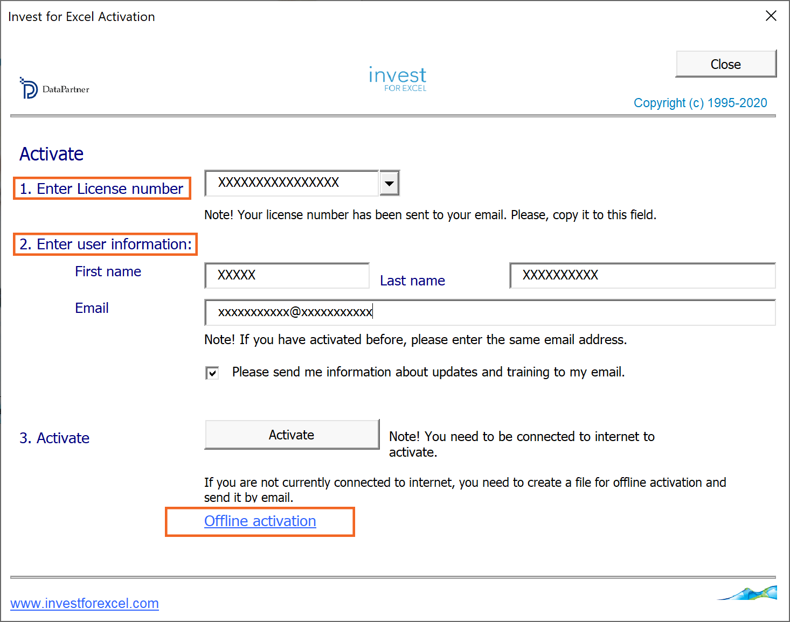Click the window title 'Invest for Excel Activation'
The height and width of the screenshot is (622, 790).
click(81, 17)
